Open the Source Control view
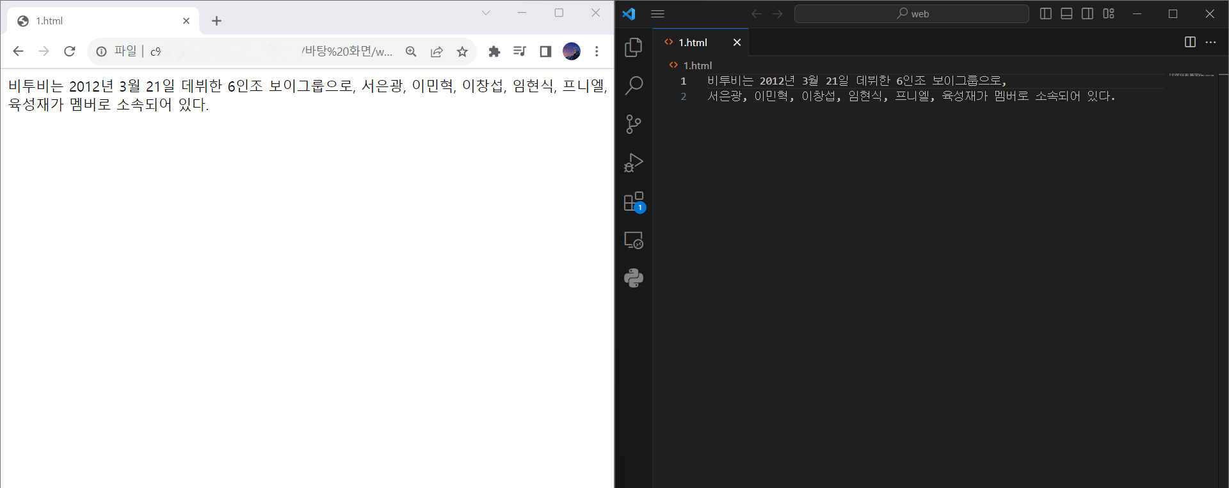1229x488 pixels. pos(634,124)
